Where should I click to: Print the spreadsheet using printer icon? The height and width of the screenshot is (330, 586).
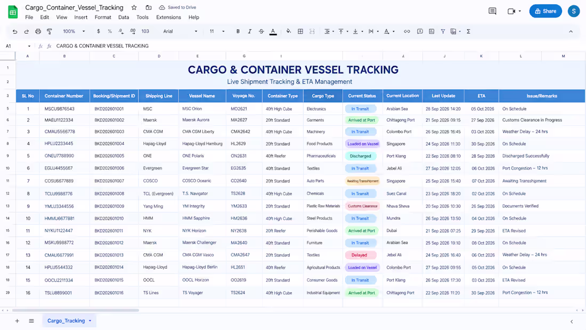[38, 31]
